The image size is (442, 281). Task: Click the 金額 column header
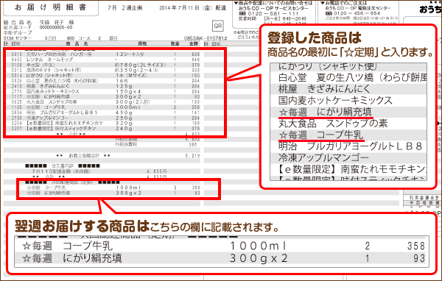click(x=194, y=43)
